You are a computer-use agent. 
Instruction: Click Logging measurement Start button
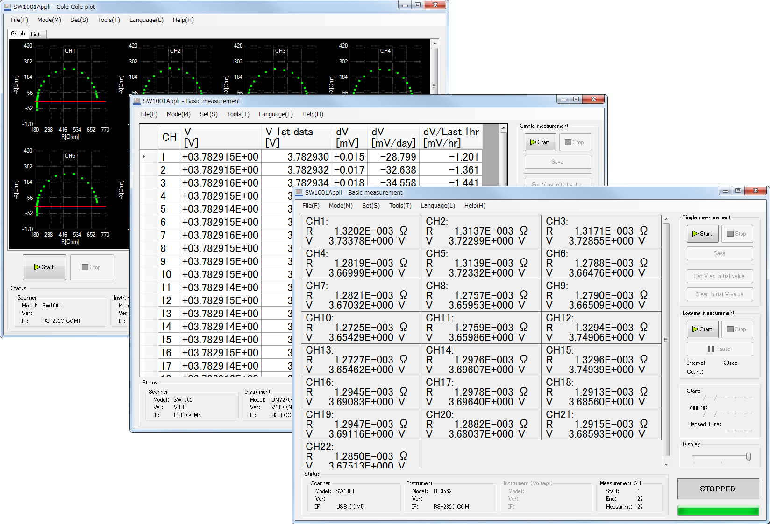pyautogui.click(x=703, y=329)
